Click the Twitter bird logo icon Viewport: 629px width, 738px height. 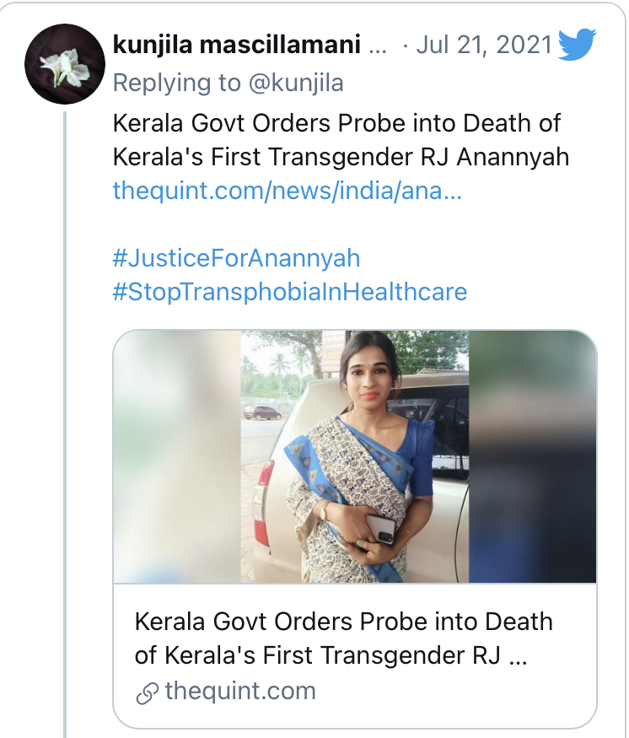point(578,45)
